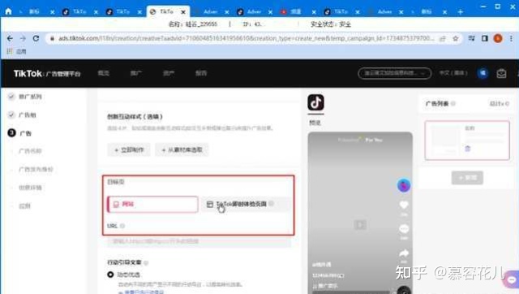This screenshot has height=294, width=519.
Task: Open the apps grid in the bookmarks bar
Action: coord(10,51)
